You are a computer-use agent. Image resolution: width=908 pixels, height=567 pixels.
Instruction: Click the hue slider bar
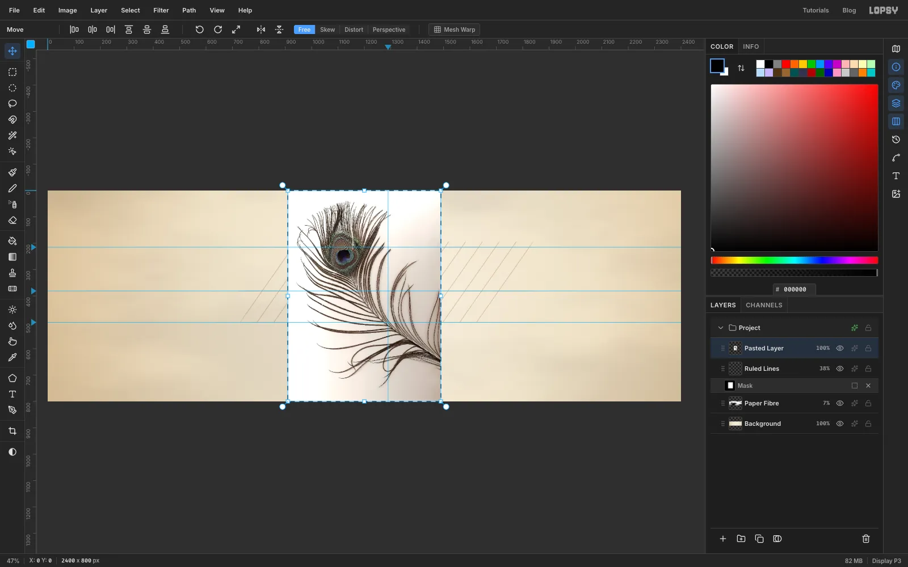[794, 260]
